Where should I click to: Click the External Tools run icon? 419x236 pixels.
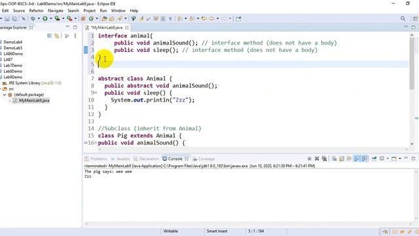click(69, 18)
